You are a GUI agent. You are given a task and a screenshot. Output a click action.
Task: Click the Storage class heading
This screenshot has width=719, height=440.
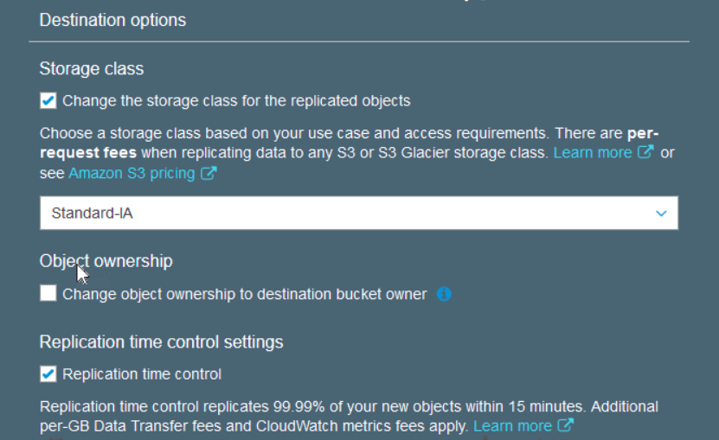(92, 69)
